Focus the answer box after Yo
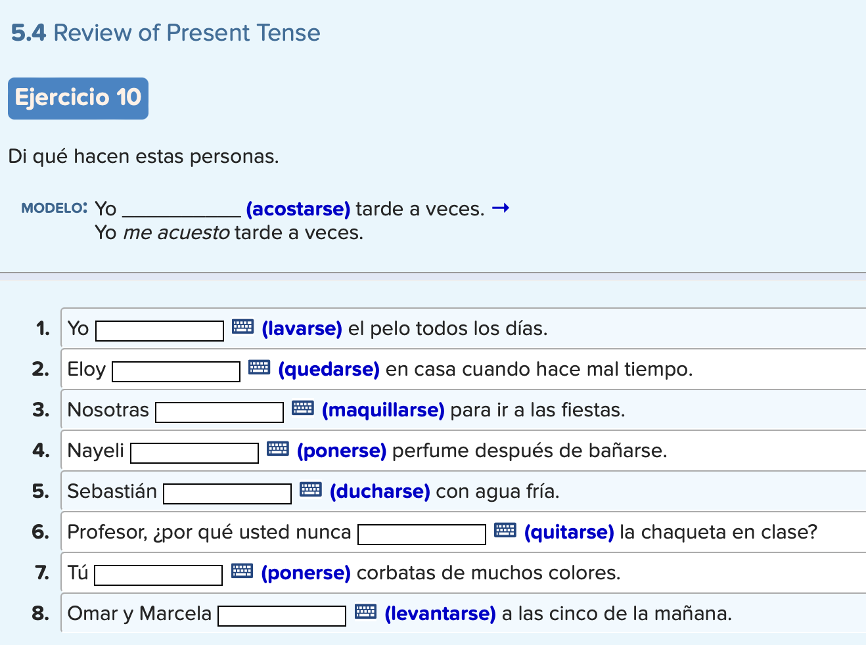 (160, 331)
